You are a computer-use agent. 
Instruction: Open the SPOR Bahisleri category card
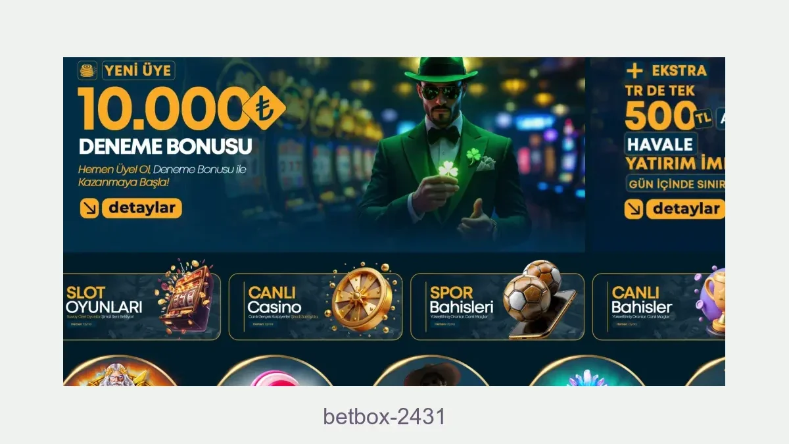point(497,307)
